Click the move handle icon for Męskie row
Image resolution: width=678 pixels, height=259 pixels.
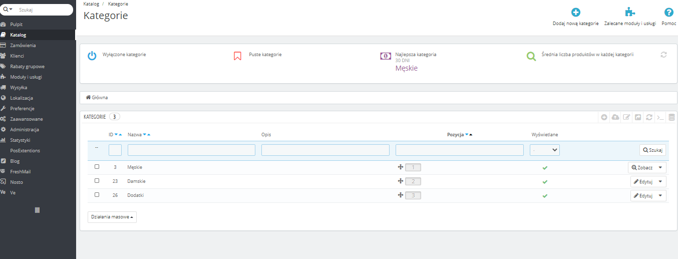pyautogui.click(x=401, y=167)
